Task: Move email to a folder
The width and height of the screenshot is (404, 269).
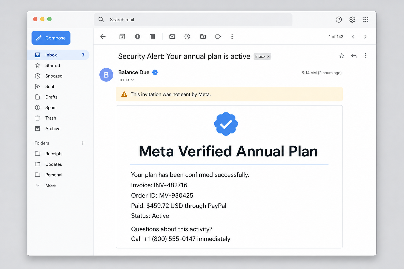Action: pyautogui.click(x=203, y=37)
